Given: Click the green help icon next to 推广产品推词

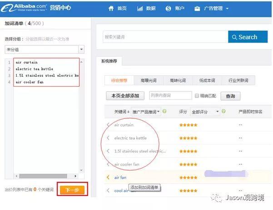Looking at the screenshot, I should [x=164, y=111].
